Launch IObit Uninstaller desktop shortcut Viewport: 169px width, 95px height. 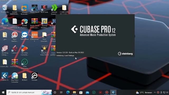click(25, 64)
